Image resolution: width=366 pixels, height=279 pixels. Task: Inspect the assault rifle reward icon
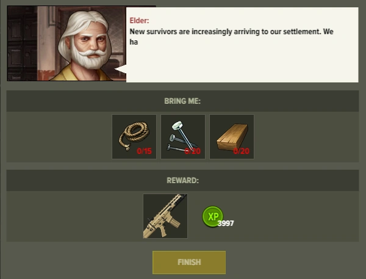165,216
